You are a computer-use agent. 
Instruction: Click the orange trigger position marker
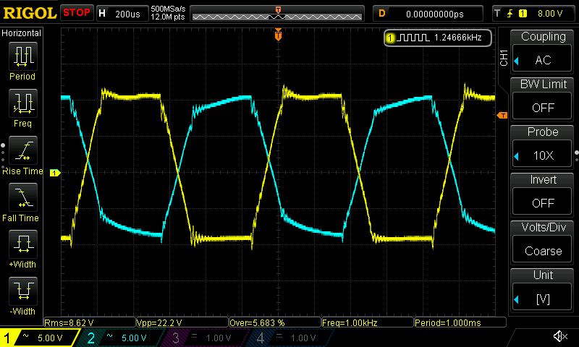(x=278, y=34)
